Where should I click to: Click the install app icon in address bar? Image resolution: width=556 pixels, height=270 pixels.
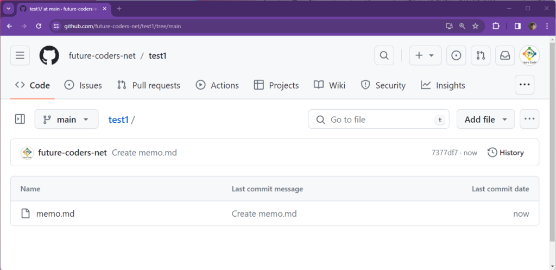pyautogui.click(x=449, y=26)
